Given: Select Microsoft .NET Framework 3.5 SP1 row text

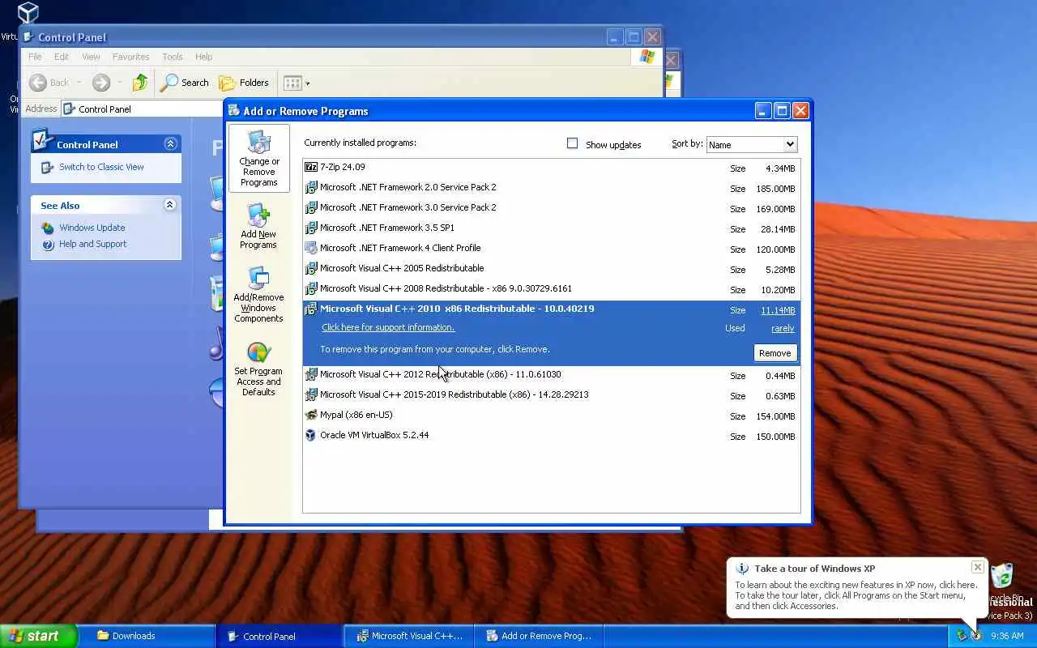Looking at the screenshot, I should coord(386,228).
